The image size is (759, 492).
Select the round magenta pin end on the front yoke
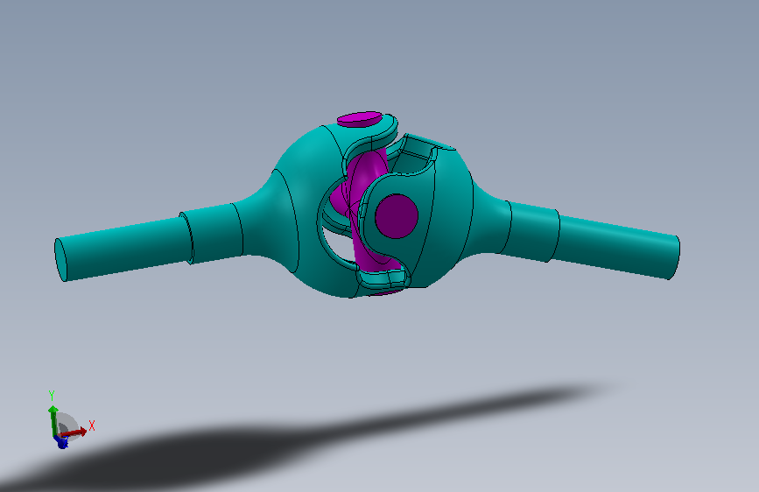click(x=397, y=216)
